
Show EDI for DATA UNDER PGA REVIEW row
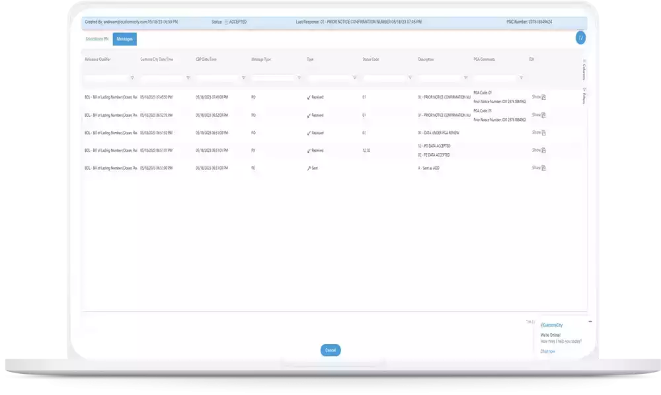click(x=536, y=132)
